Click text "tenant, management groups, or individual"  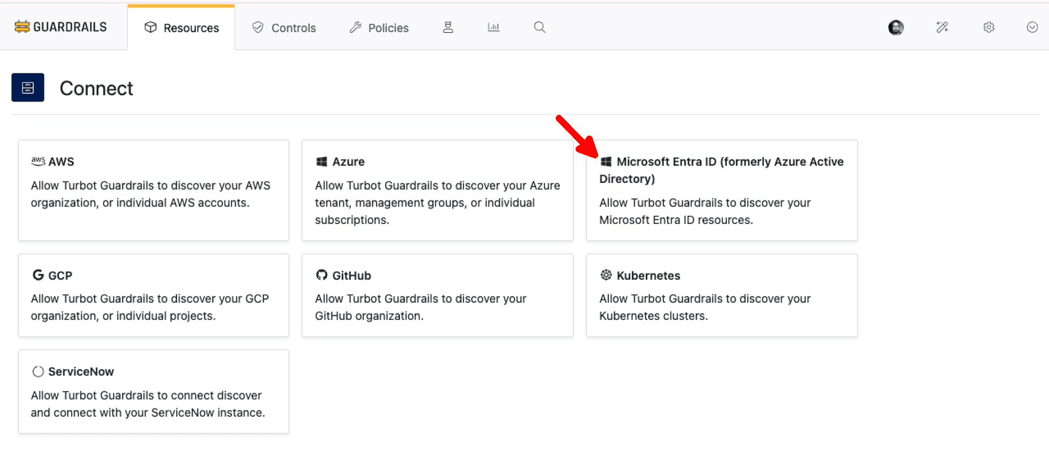click(x=425, y=203)
